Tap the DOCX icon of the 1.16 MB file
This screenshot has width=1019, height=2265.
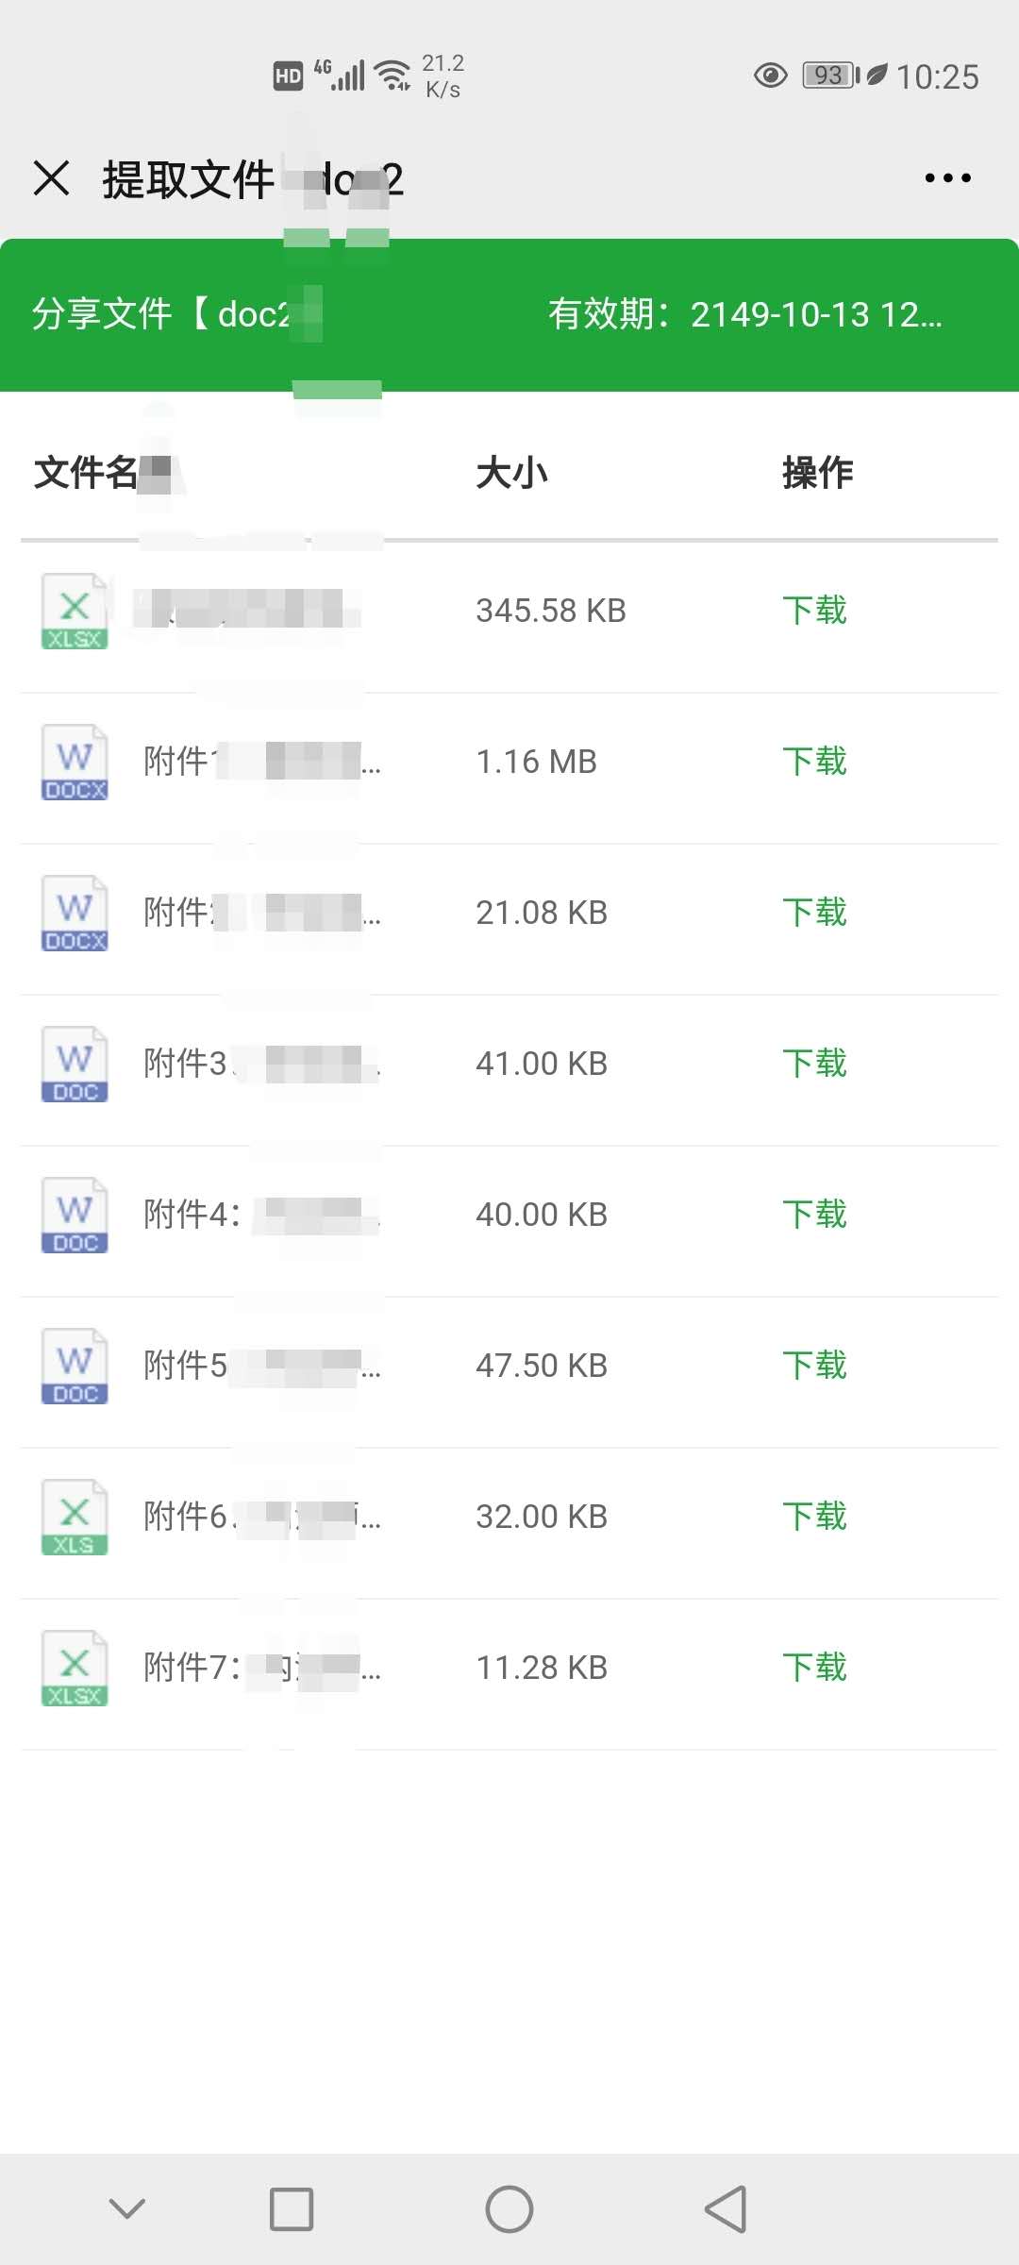tap(75, 762)
